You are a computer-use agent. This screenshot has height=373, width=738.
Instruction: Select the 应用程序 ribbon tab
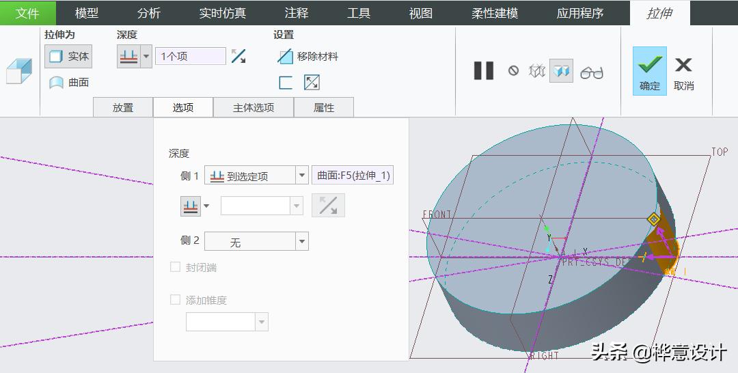[x=580, y=13]
